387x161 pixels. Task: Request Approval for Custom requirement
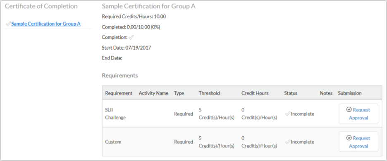[x=358, y=142]
